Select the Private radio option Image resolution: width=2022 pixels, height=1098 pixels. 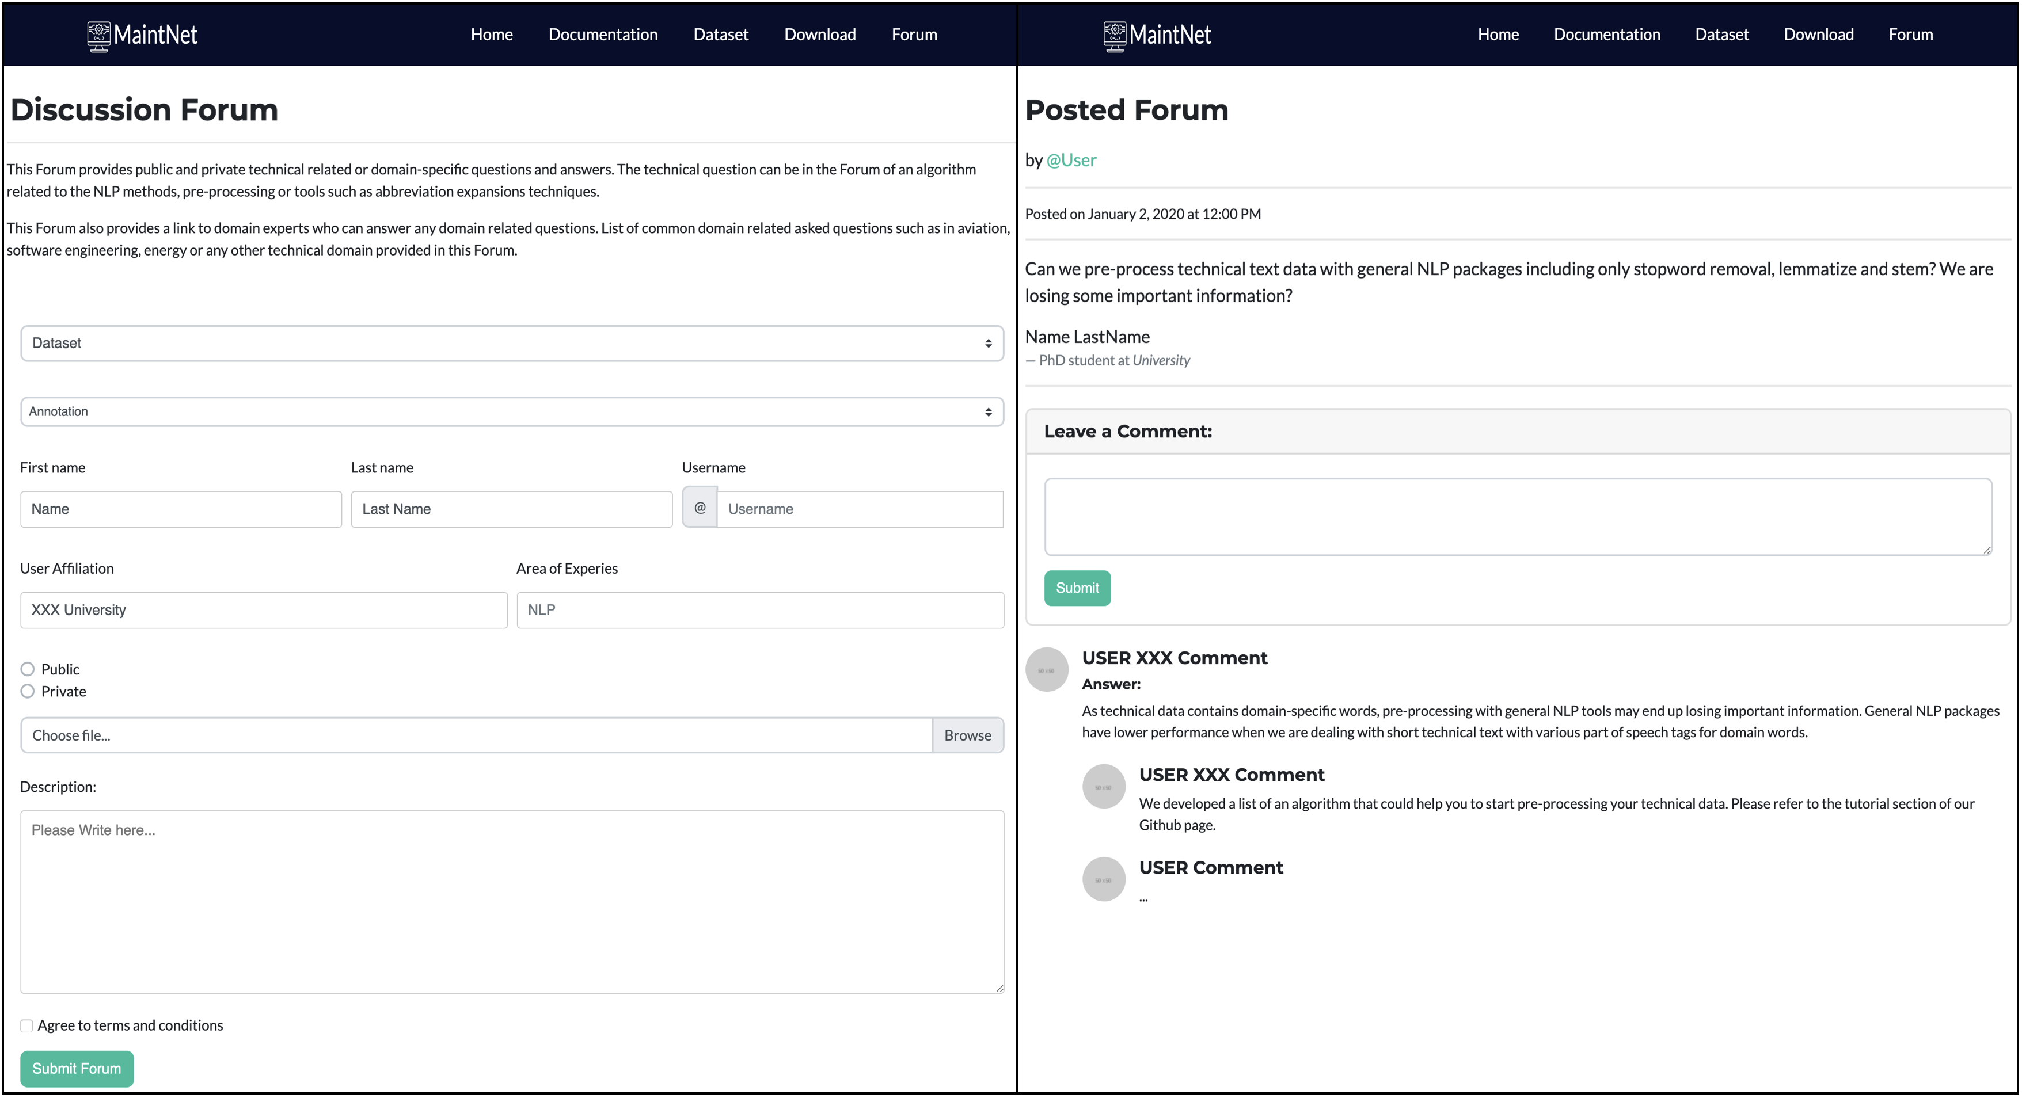click(x=28, y=692)
